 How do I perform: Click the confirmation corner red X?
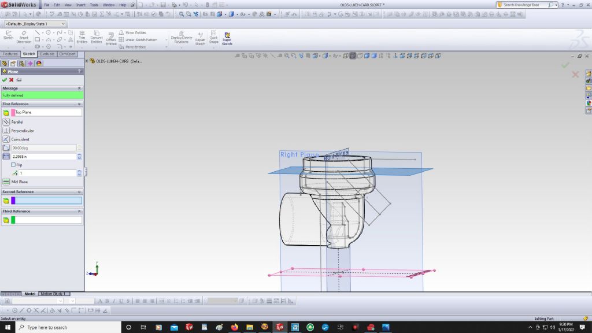coord(575,75)
